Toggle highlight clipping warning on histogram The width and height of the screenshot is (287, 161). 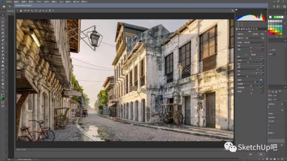[x=265, y=10]
